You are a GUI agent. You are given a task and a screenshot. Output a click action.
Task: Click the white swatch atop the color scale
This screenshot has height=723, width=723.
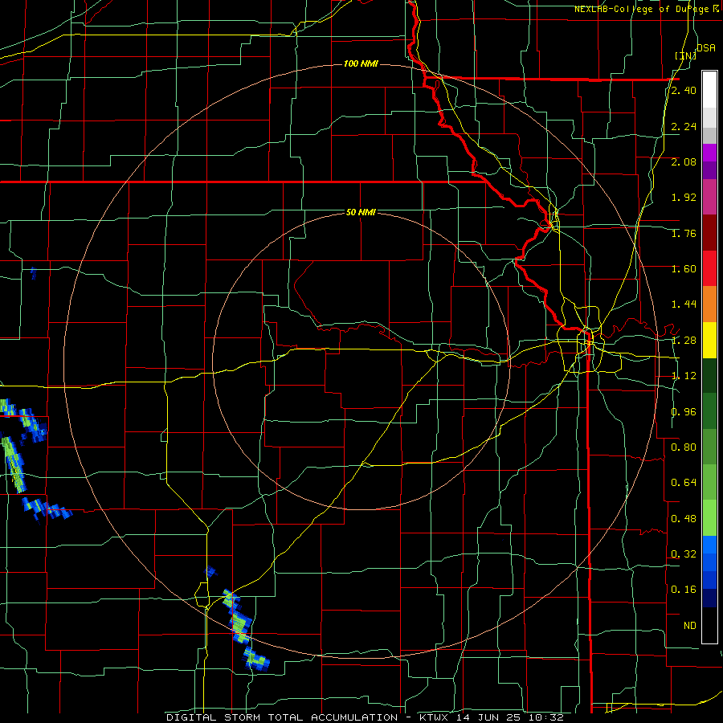click(709, 90)
